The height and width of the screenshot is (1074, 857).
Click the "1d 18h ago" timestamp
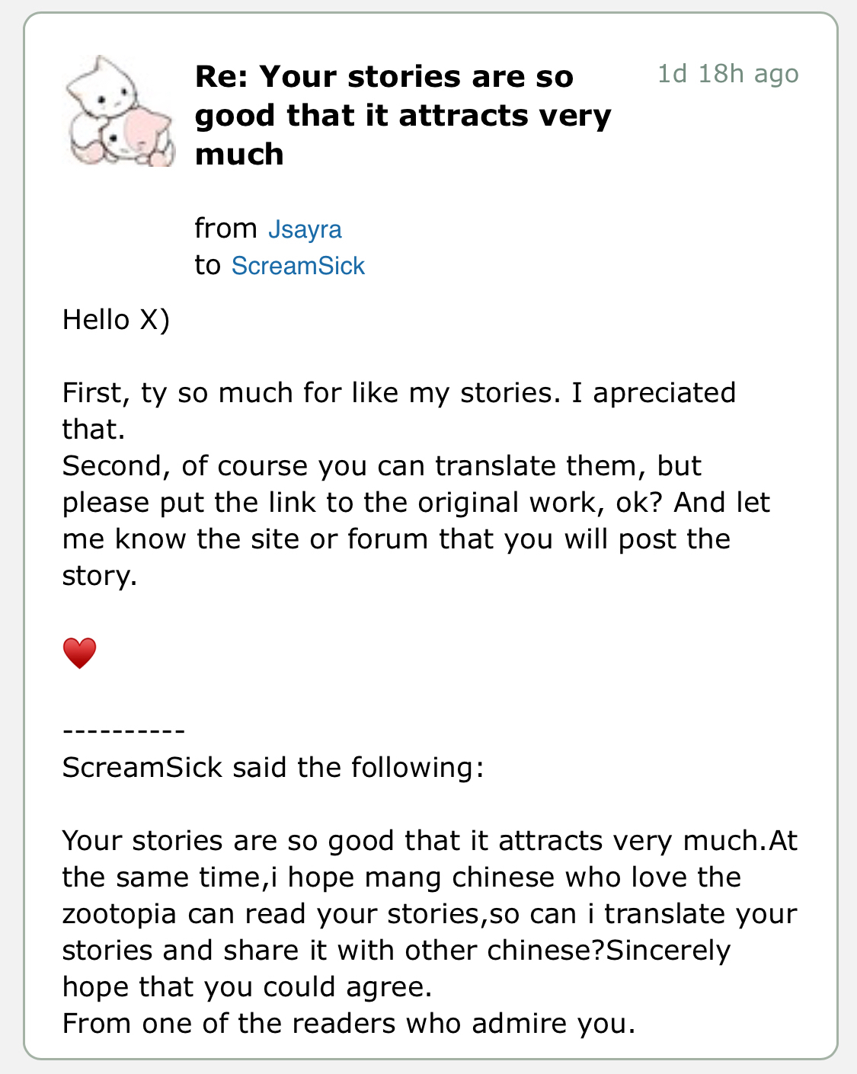click(727, 74)
